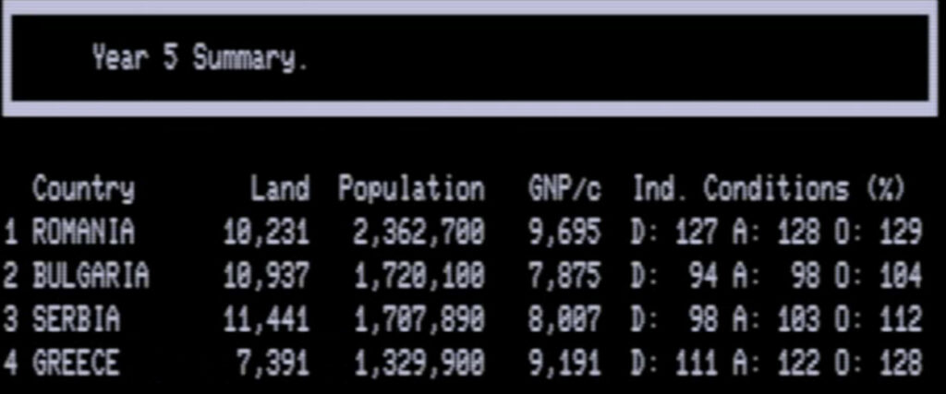The height and width of the screenshot is (394, 946).
Task: Click Romania's A: 128 condition value
Action: [776, 233]
